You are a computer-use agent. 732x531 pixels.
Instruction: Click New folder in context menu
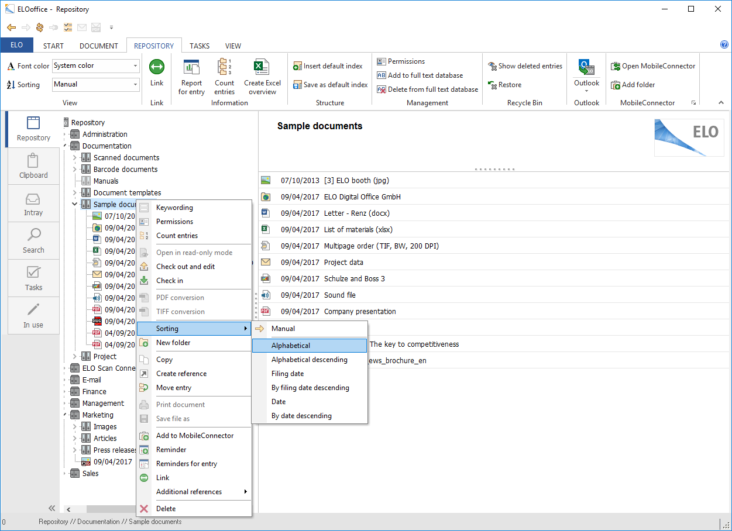pos(194,343)
